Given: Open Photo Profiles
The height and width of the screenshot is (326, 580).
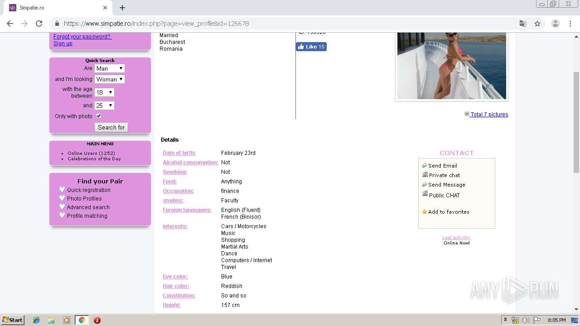Looking at the screenshot, I should 84,199.
